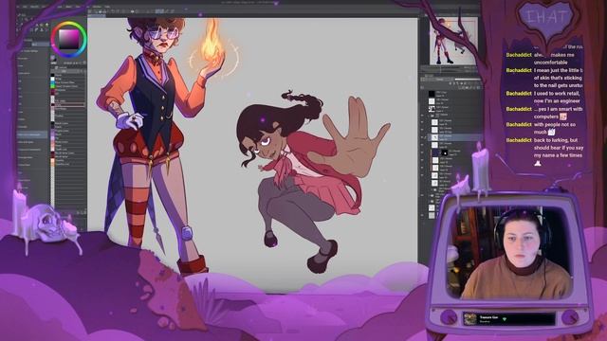
Task: Click inside the color wheel's saturation square
Action: (x=68, y=39)
